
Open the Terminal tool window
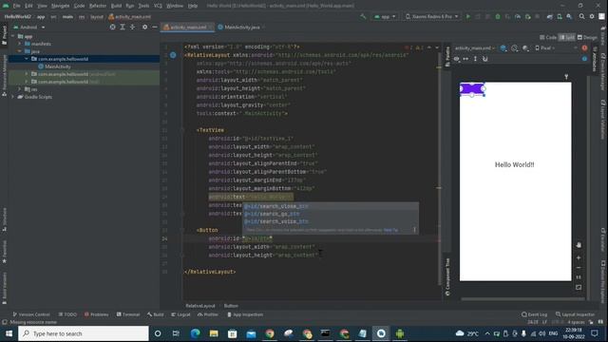pyautogui.click(x=128, y=314)
